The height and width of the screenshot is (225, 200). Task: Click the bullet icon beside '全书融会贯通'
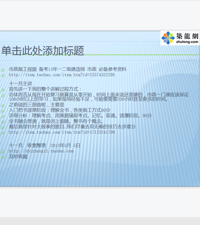[x=3, y=122]
